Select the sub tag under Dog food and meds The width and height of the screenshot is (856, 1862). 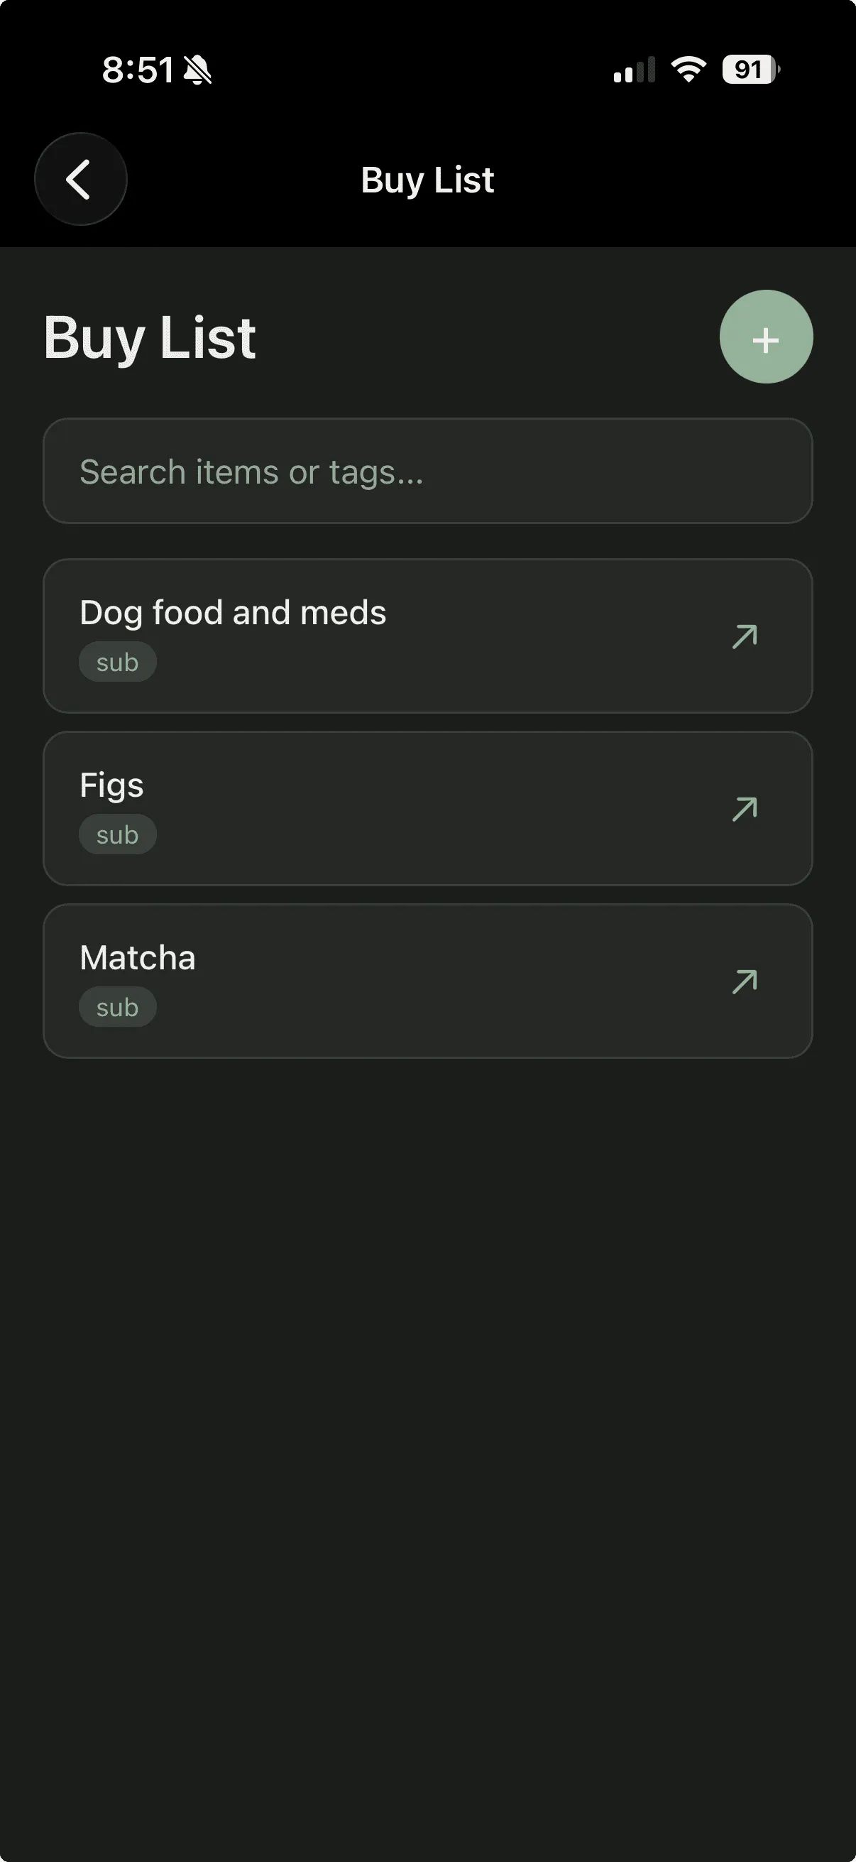(x=117, y=662)
